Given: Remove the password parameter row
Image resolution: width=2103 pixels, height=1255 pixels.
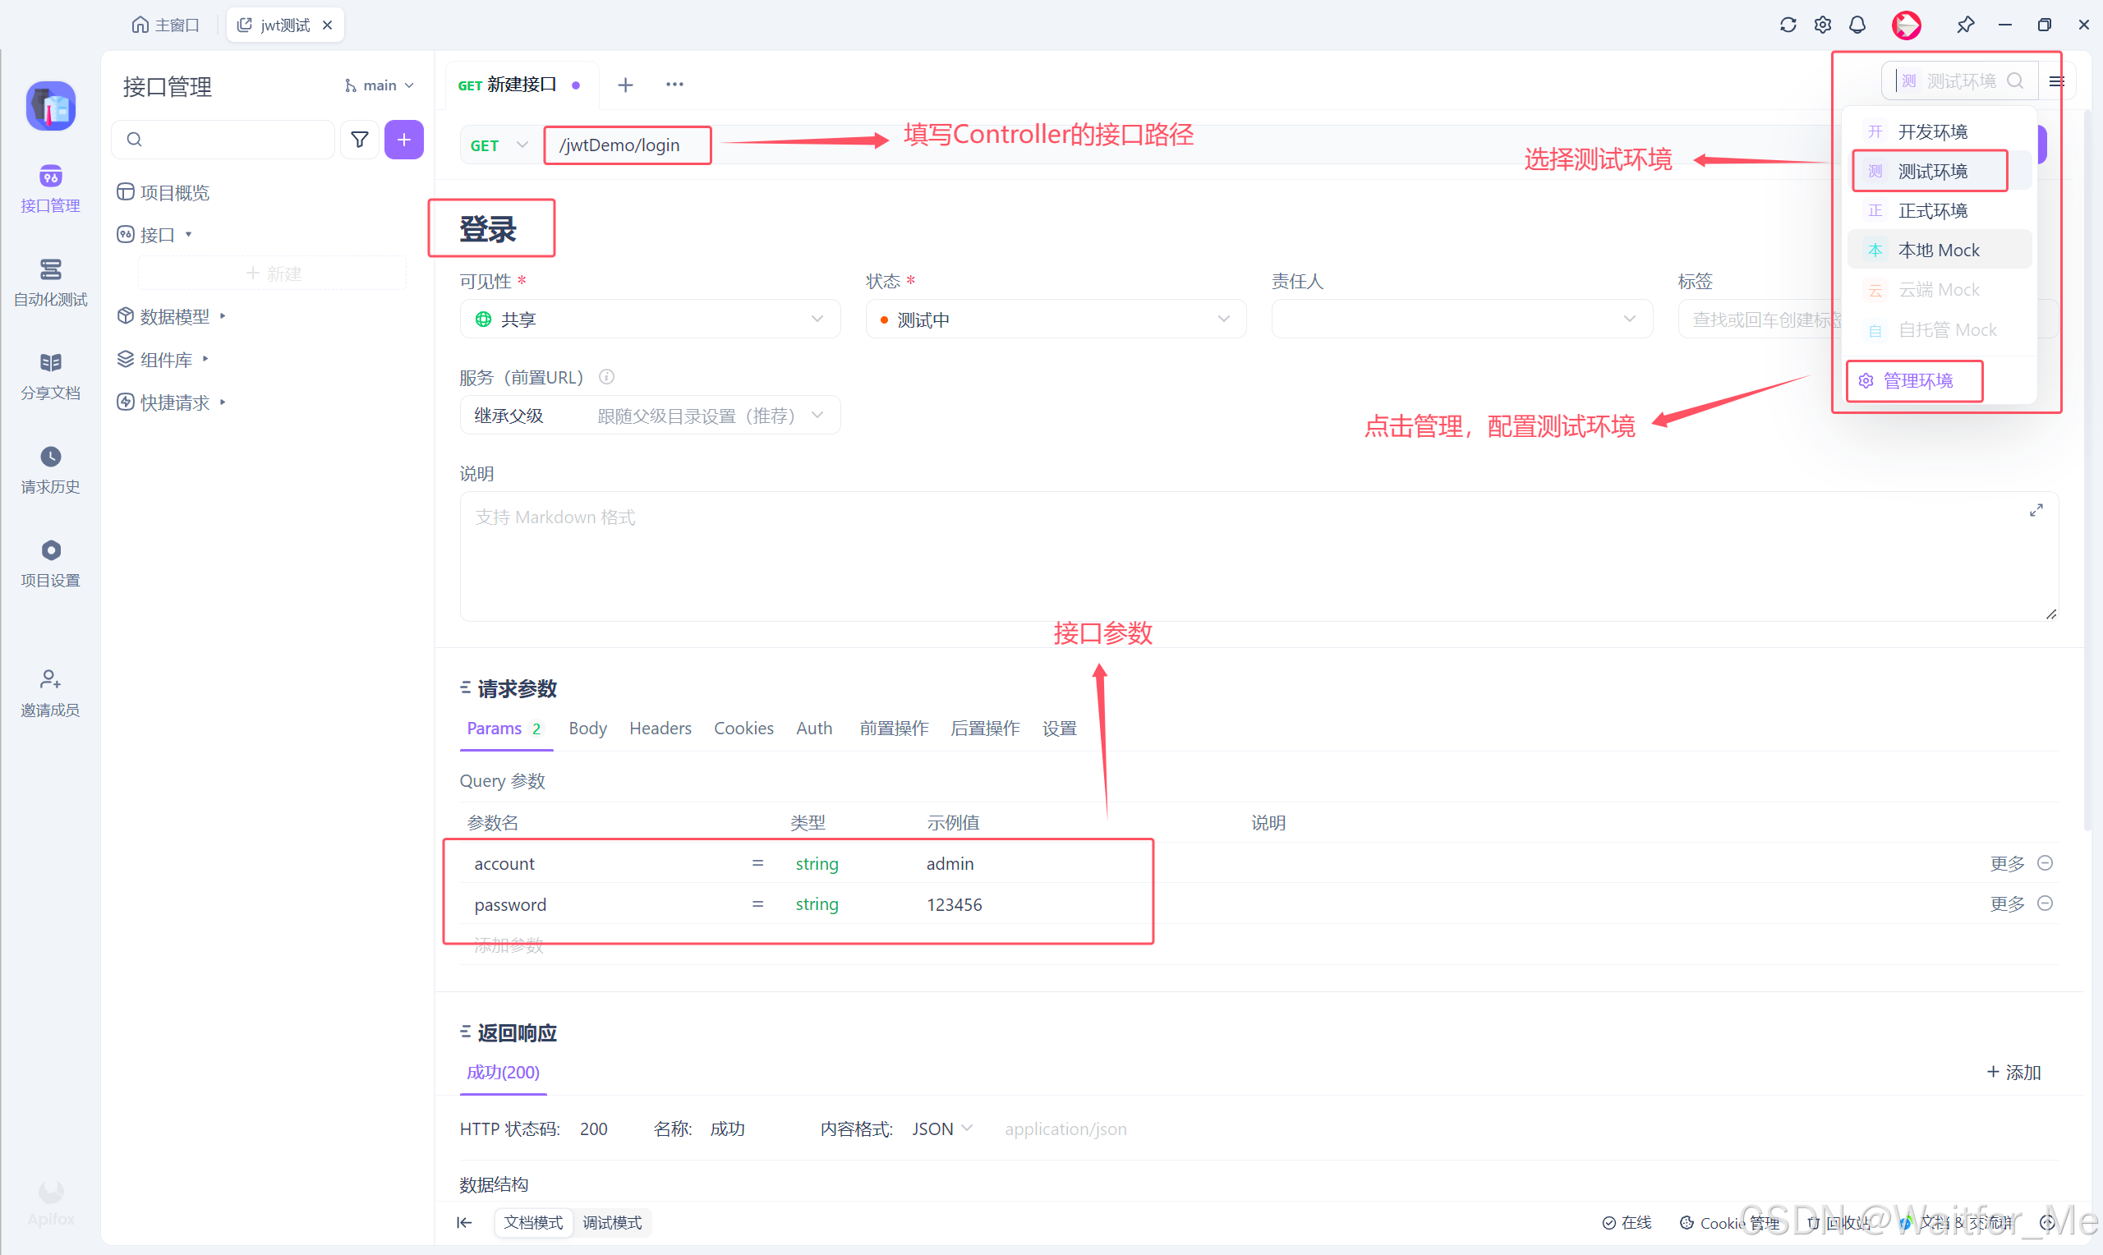Looking at the screenshot, I should (x=2045, y=904).
